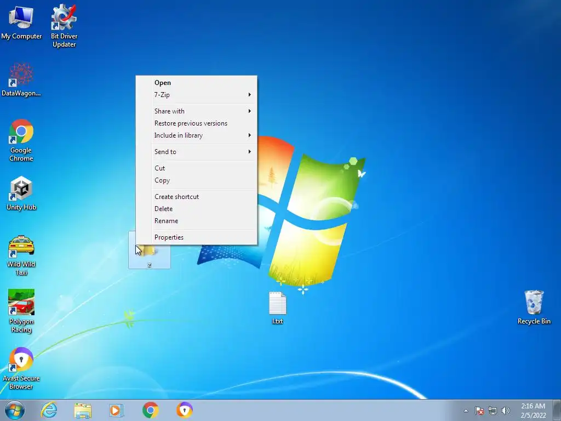The image size is (561, 421).
Task: Open the Windows Start menu orb
Action: (x=15, y=410)
